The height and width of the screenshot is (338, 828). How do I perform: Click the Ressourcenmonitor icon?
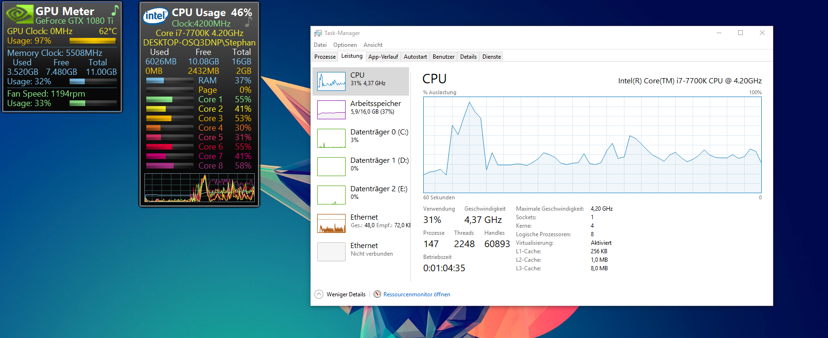coord(377,294)
